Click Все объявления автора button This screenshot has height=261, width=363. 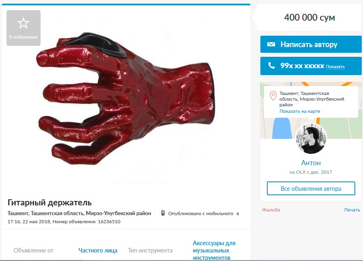311,188
